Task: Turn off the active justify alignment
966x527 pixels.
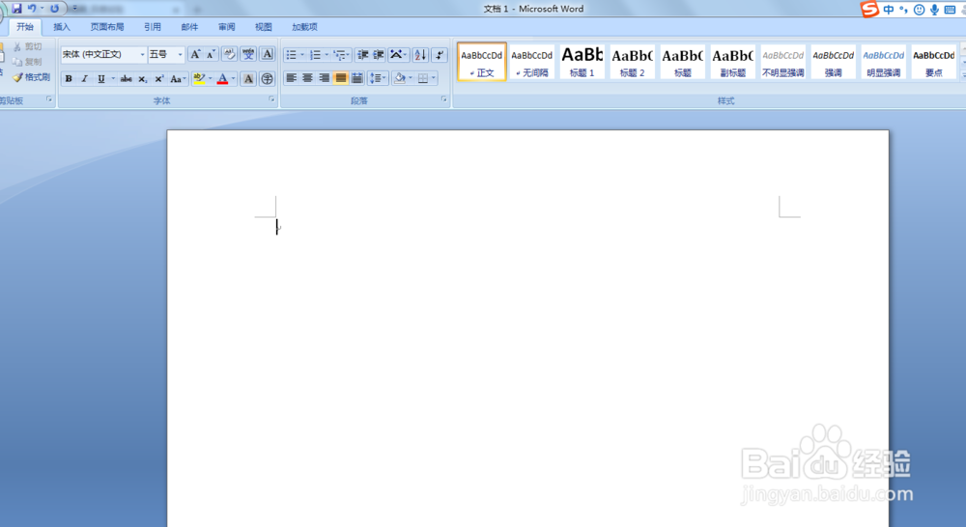Action: click(341, 78)
